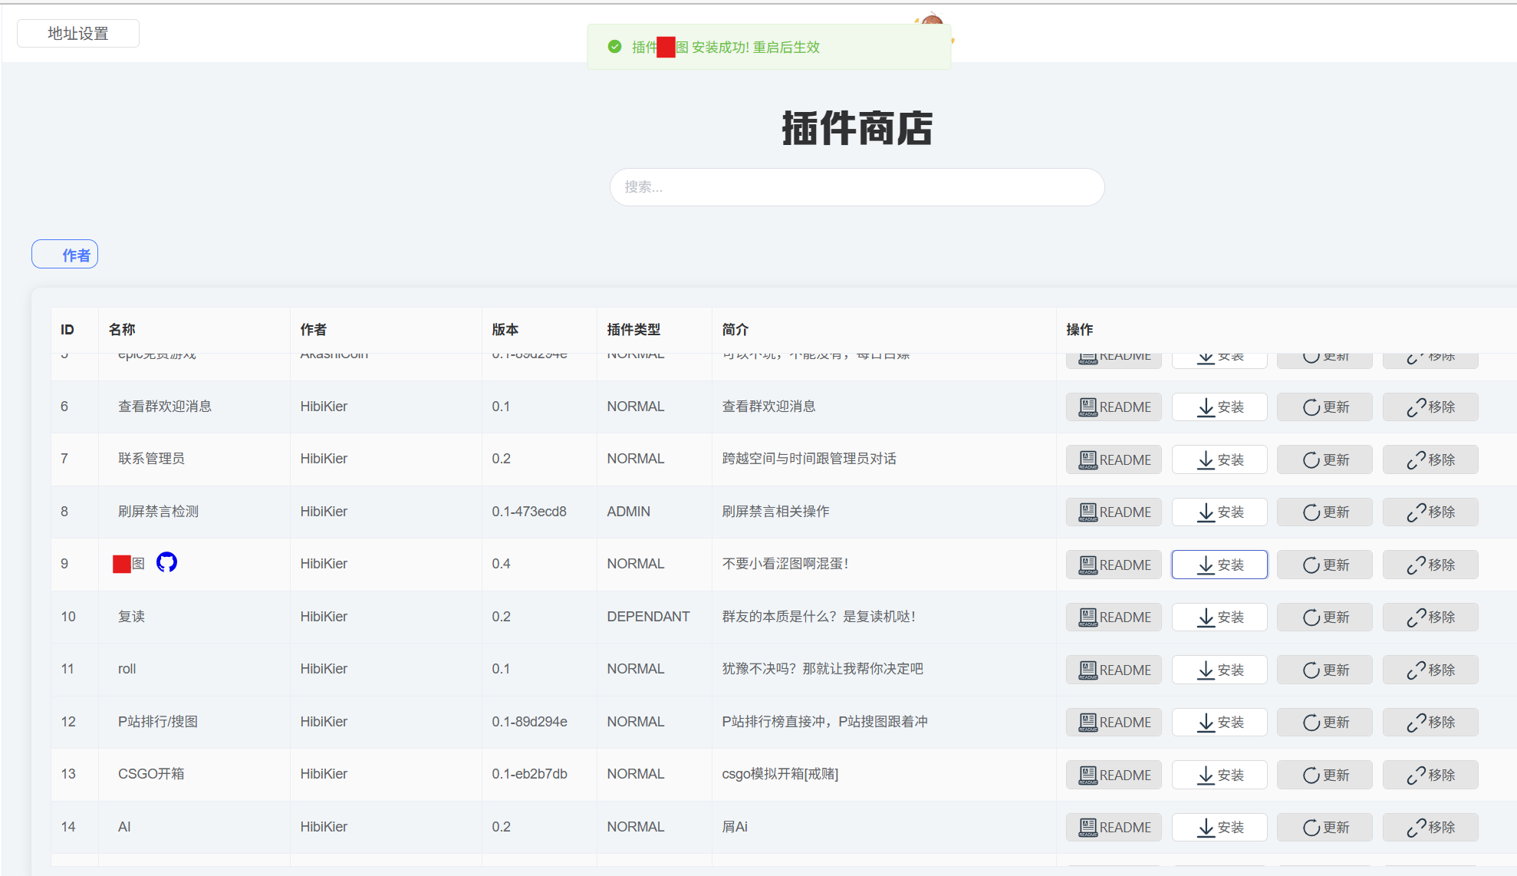Click the 版本 column header
Image resolution: width=1517 pixels, height=876 pixels.
505,329
